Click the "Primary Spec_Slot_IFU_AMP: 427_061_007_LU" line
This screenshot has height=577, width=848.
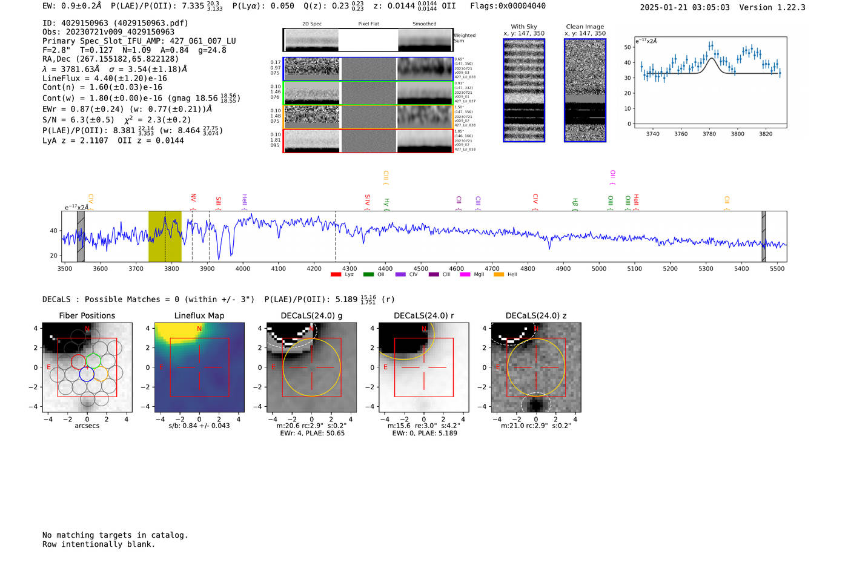139,41
